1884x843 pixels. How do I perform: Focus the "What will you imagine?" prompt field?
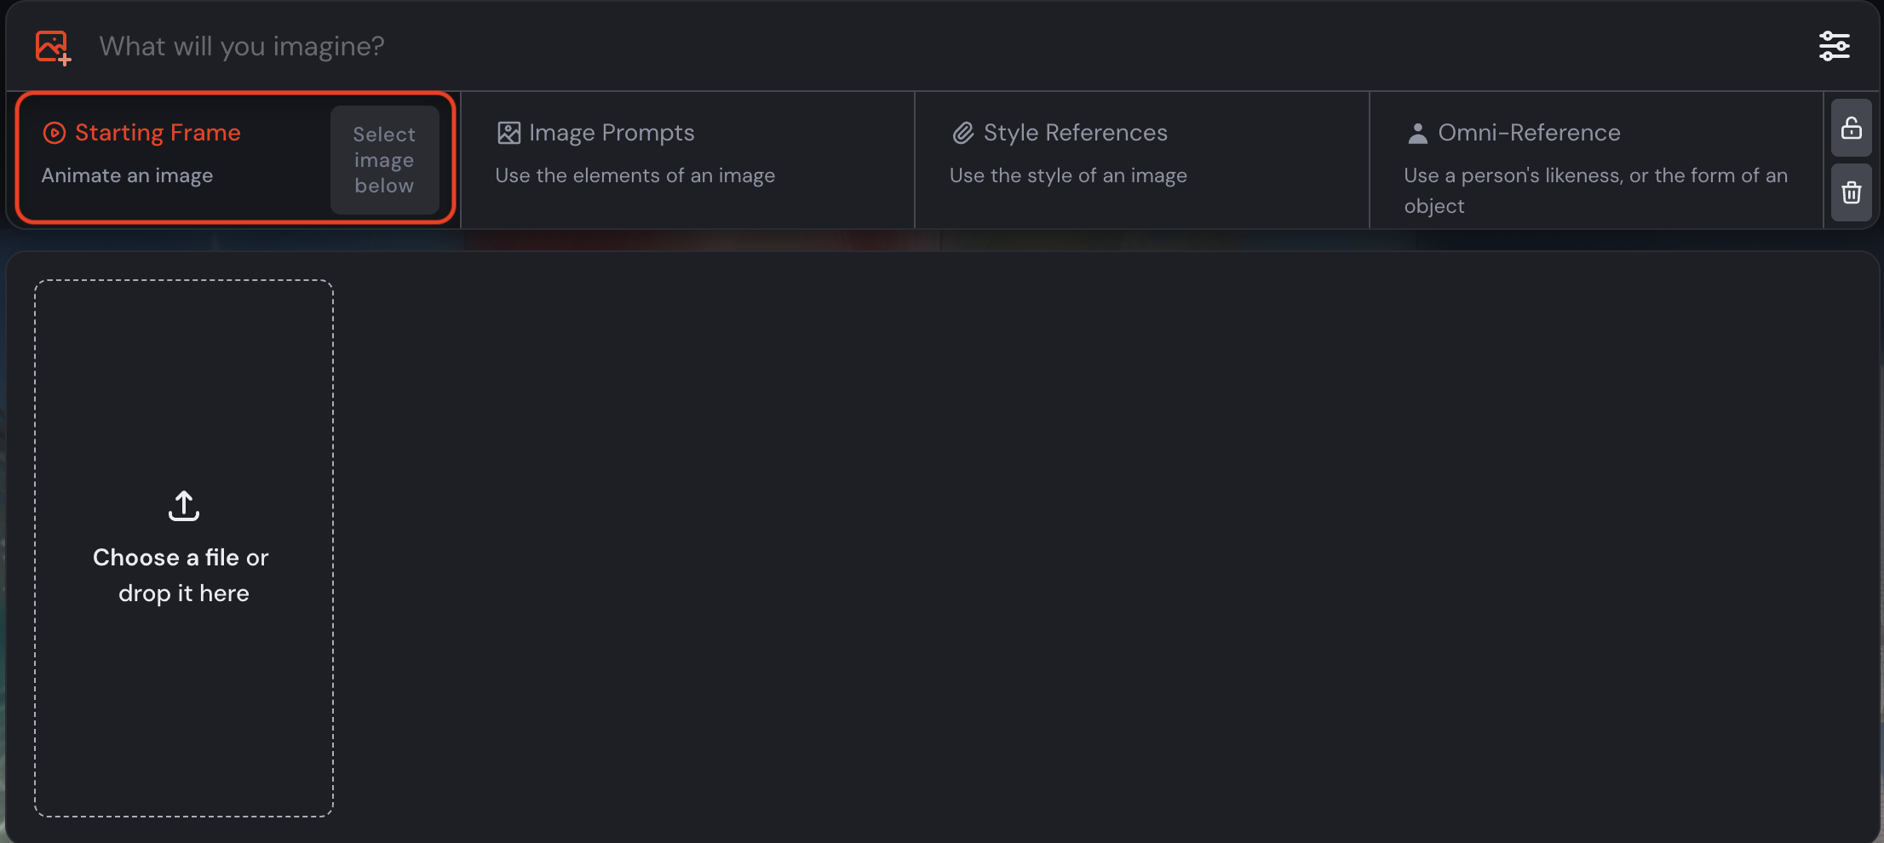click(x=945, y=46)
